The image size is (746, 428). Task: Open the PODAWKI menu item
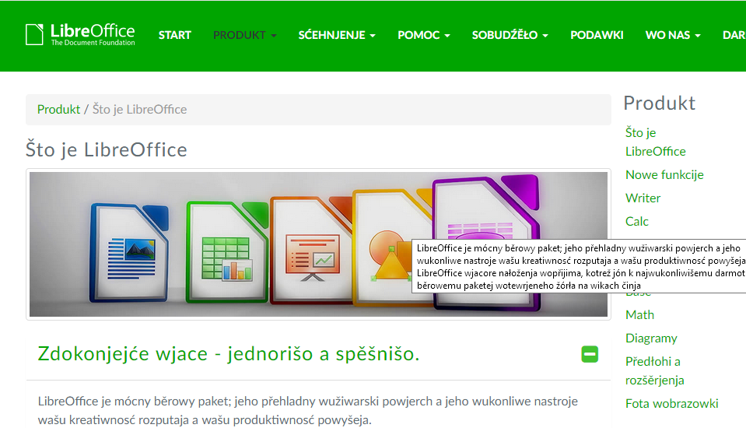point(597,35)
